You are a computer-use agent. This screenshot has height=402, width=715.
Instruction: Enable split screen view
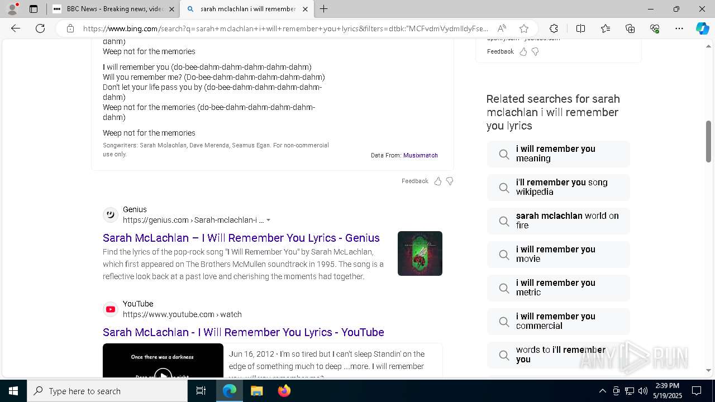pos(580,28)
